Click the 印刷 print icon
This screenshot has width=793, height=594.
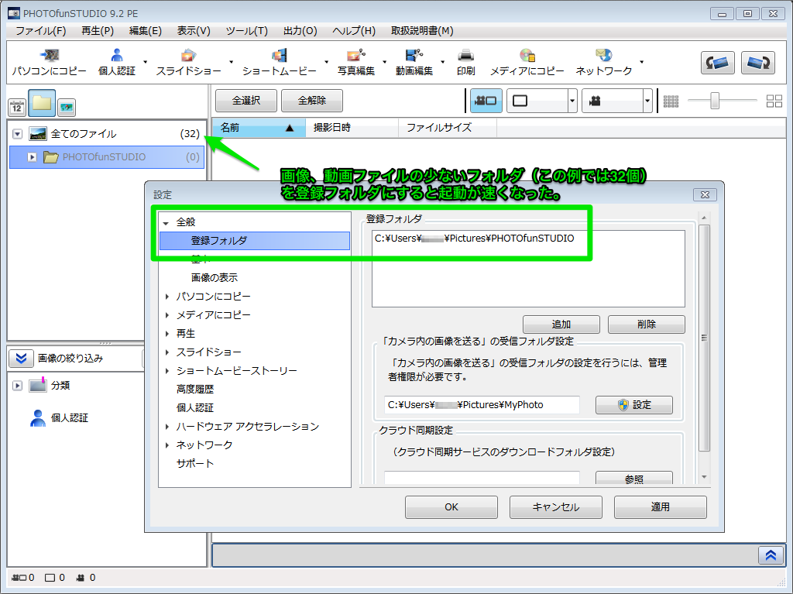coord(465,60)
